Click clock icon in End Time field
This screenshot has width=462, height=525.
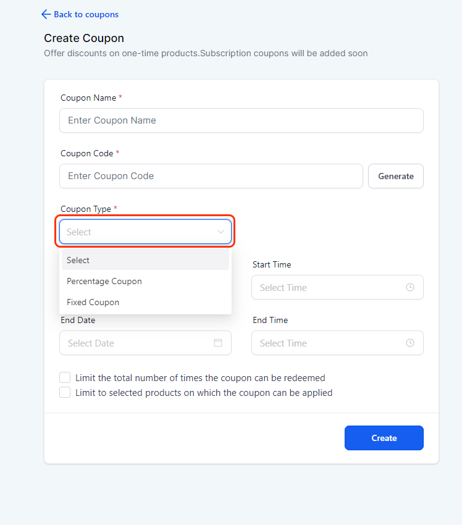click(x=409, y=343)
